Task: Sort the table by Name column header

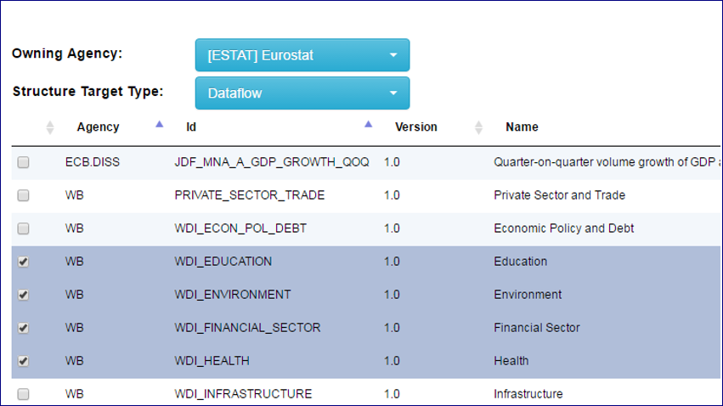Action: click(x=522, y=127)
